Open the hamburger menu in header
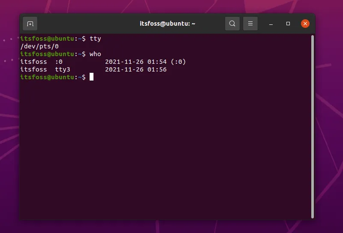Screen dimensions: 343x233 pyautogui.click(x=250, y=24)
